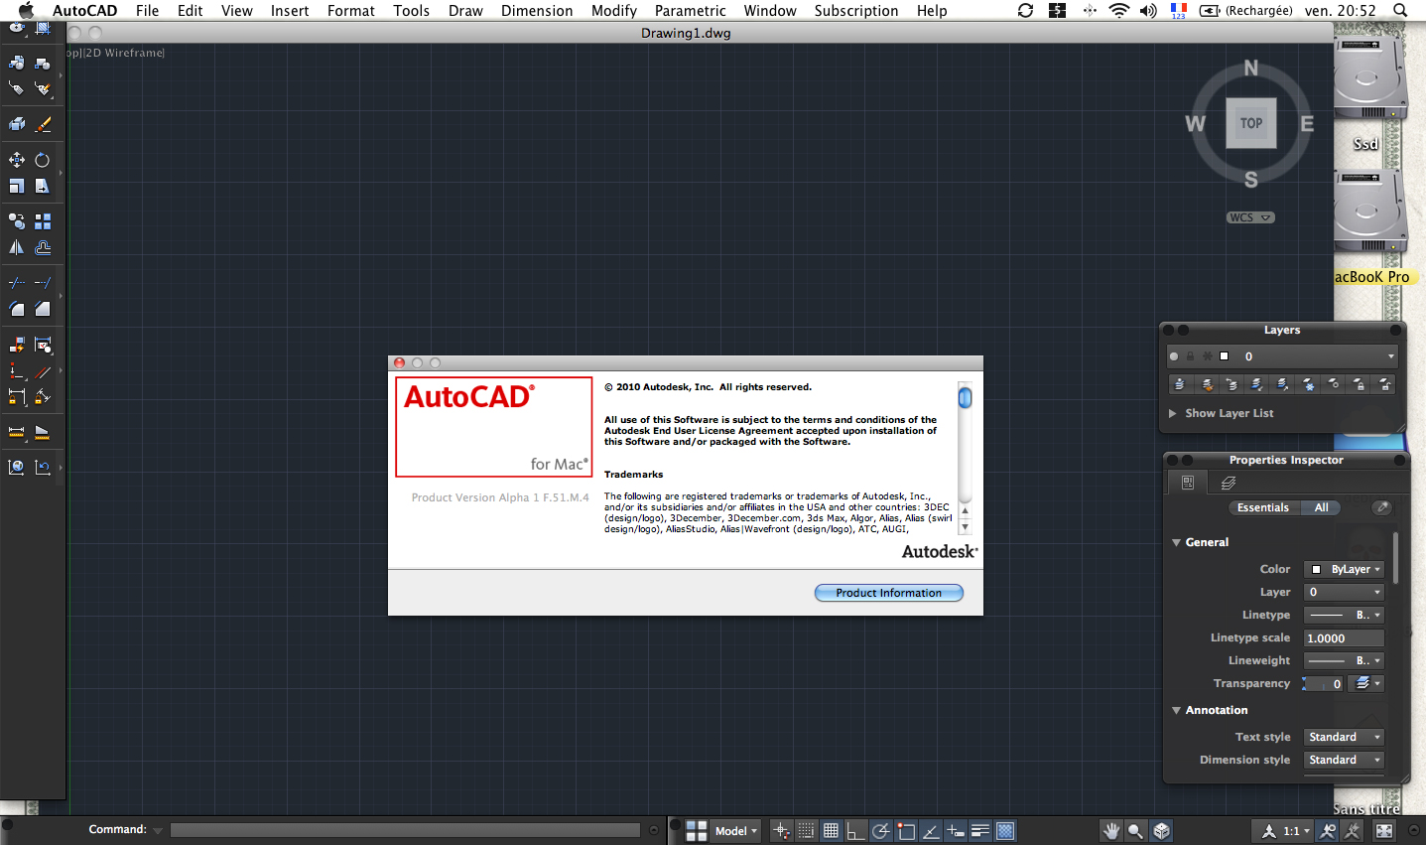Image resolution: width=1426 pixels, height=845 pixels.
Task: Click the Linetype scale 1.0000 field
Action: (x=1344, y=637)
